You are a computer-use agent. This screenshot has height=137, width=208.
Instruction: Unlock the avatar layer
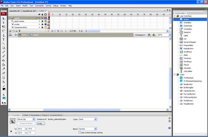click(x=42, y=24)
